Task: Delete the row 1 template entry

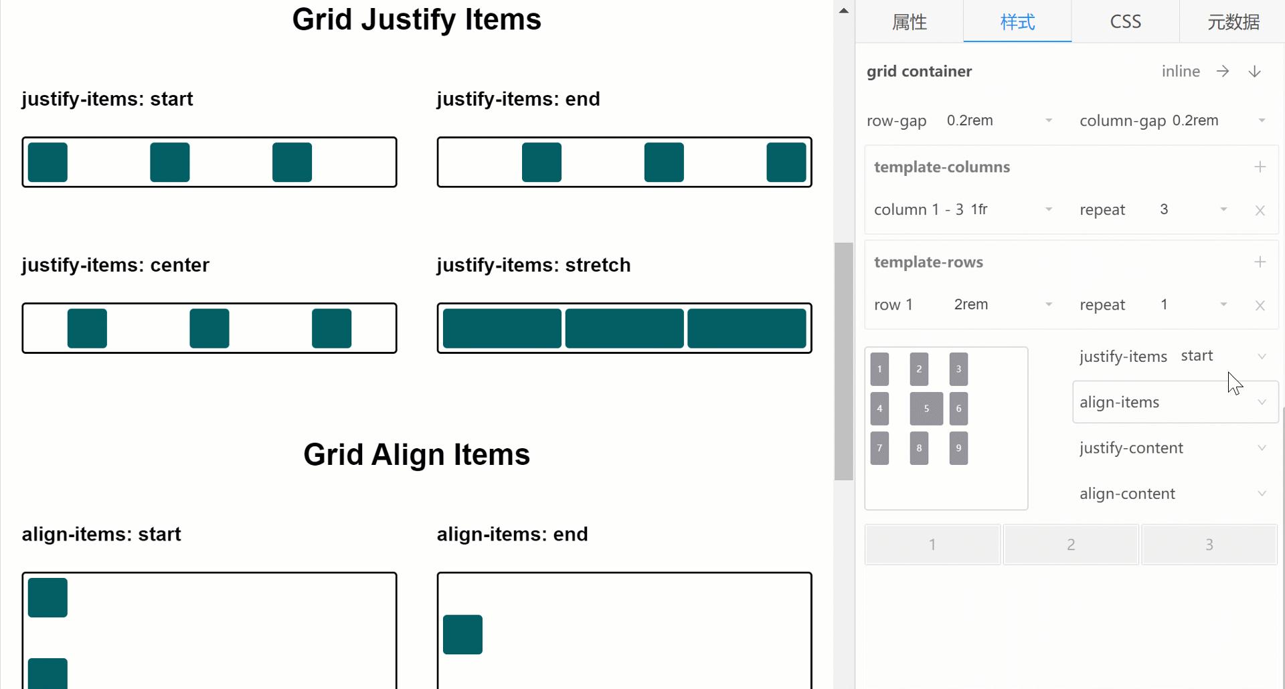Action: click(1260, 305)
